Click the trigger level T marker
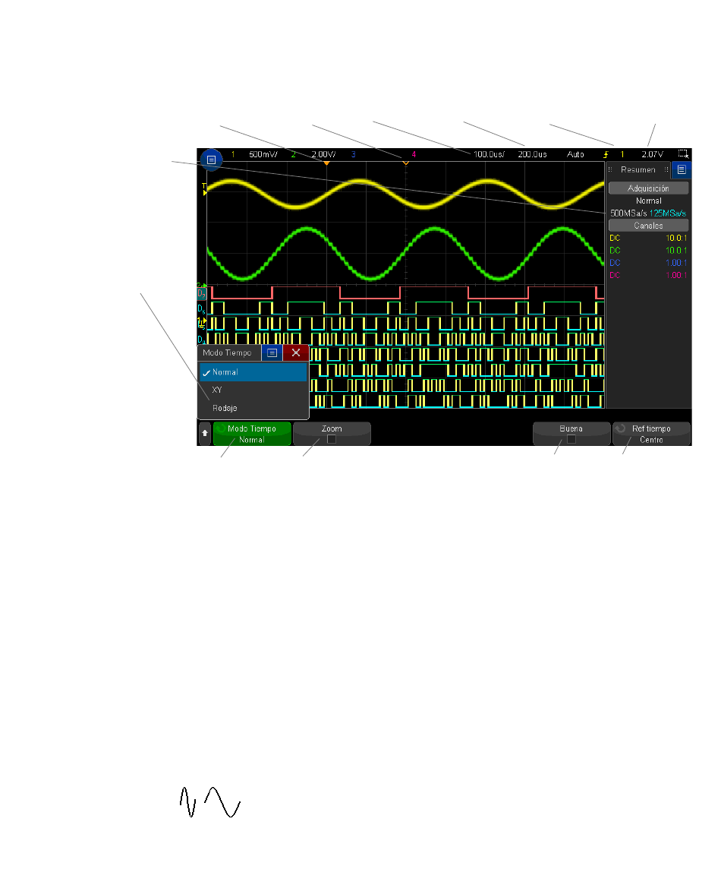721x885 pixels. click(x=204, y=189)
